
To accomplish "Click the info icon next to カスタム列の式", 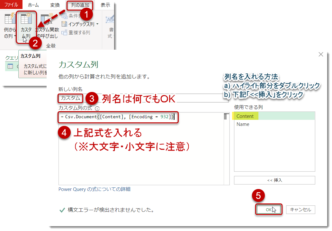I will pos(97,109).
